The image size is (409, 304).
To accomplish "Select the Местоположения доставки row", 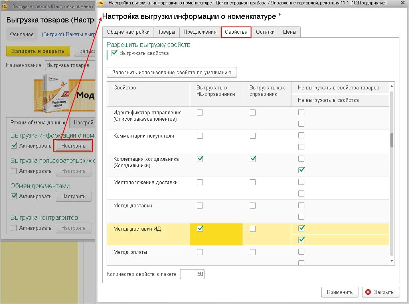I will pyautogui.click(x=146, y=182).
